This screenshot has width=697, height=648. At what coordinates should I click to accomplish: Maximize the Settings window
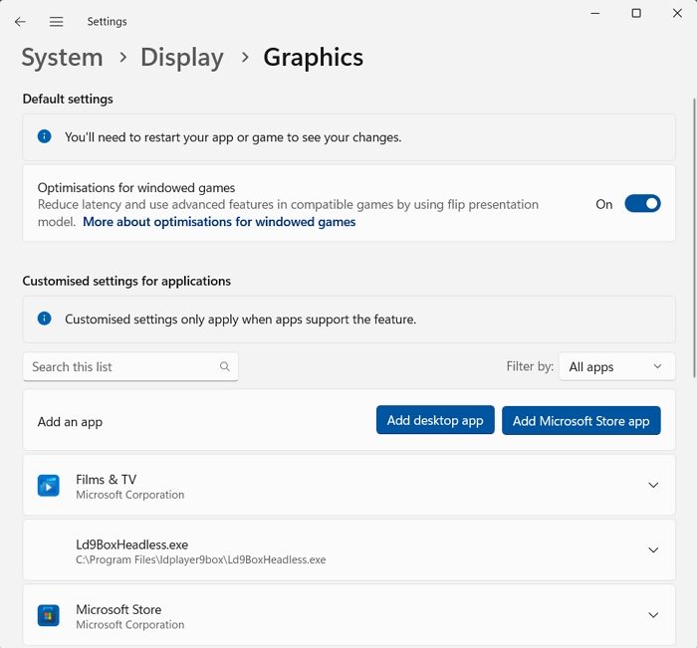click(x=636, y=14)
